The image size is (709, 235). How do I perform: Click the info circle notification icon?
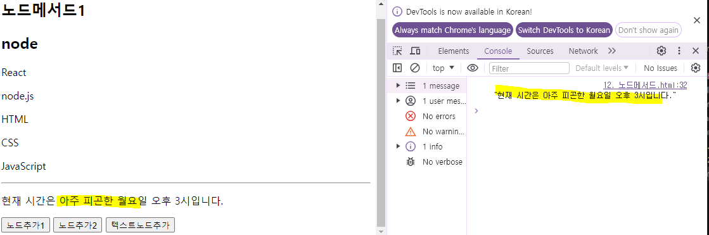pyautogui.click(x=397, y=12)
